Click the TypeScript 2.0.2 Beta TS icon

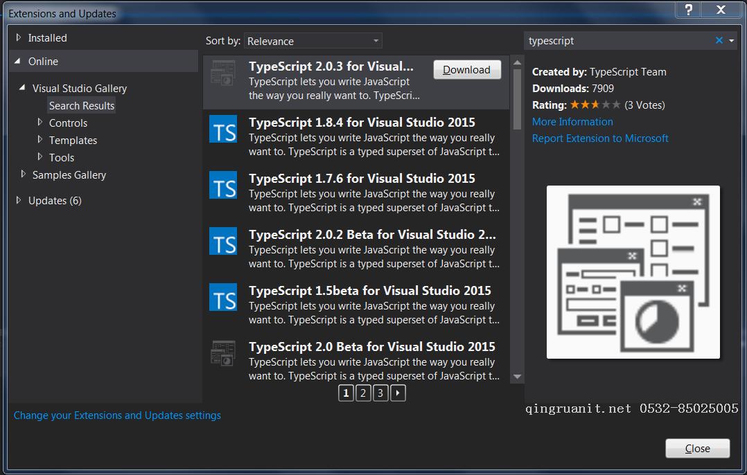tap(223, 242)
